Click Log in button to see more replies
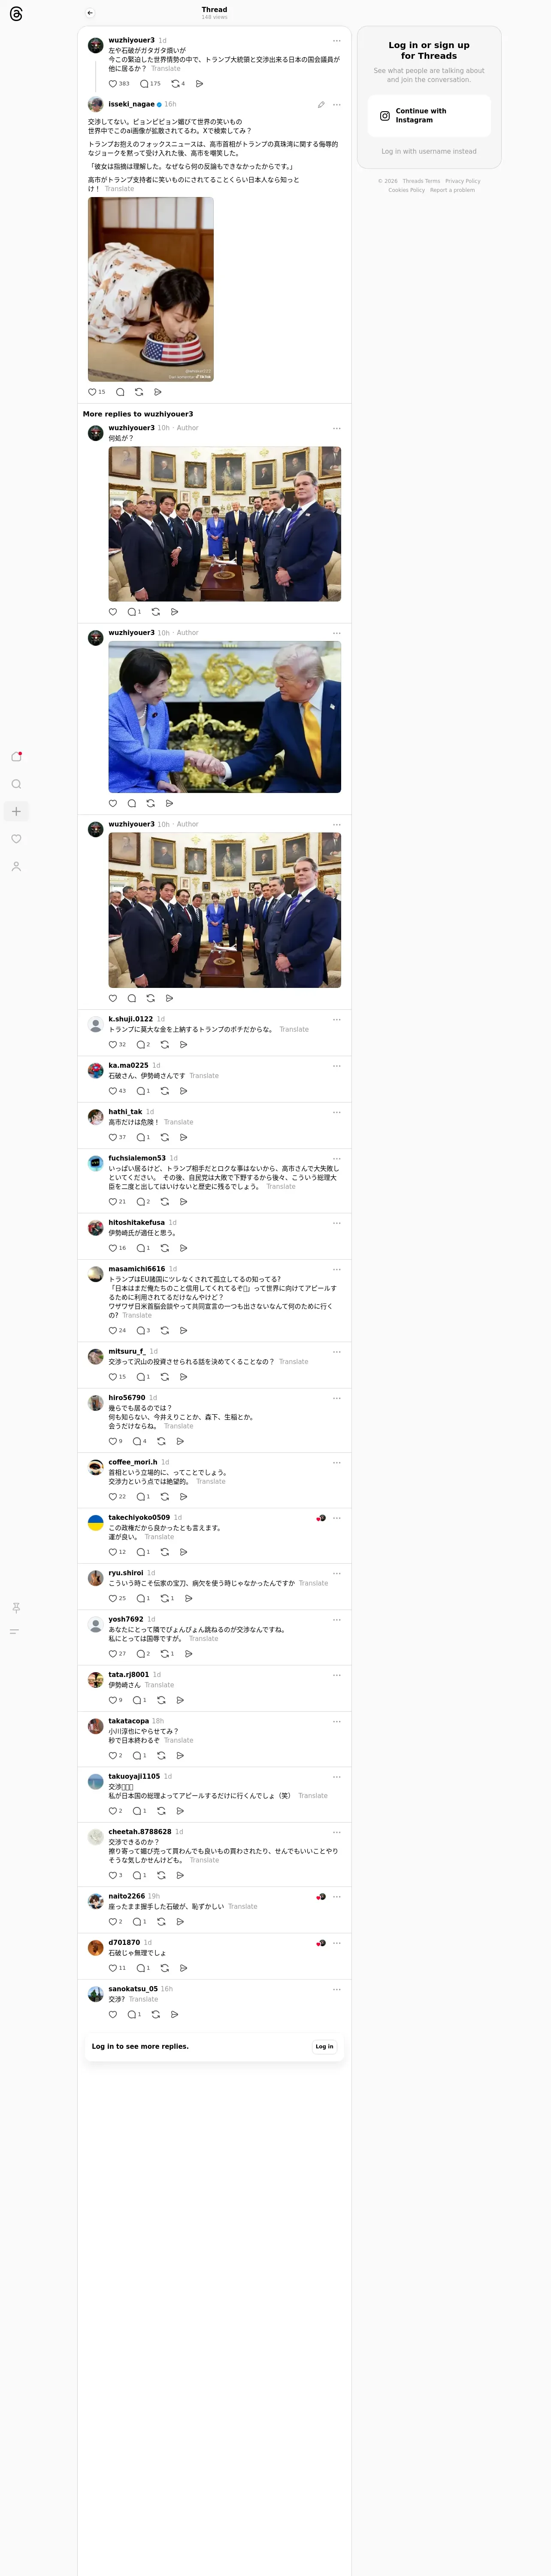The image size is (551, 2576). click(324, 2046)
